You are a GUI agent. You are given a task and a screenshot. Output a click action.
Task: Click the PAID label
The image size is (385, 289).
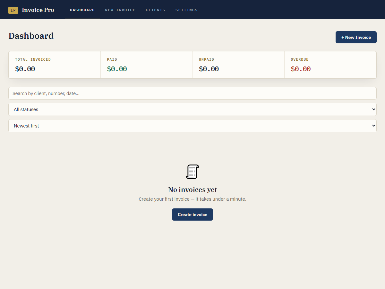[x=112, y=59]
